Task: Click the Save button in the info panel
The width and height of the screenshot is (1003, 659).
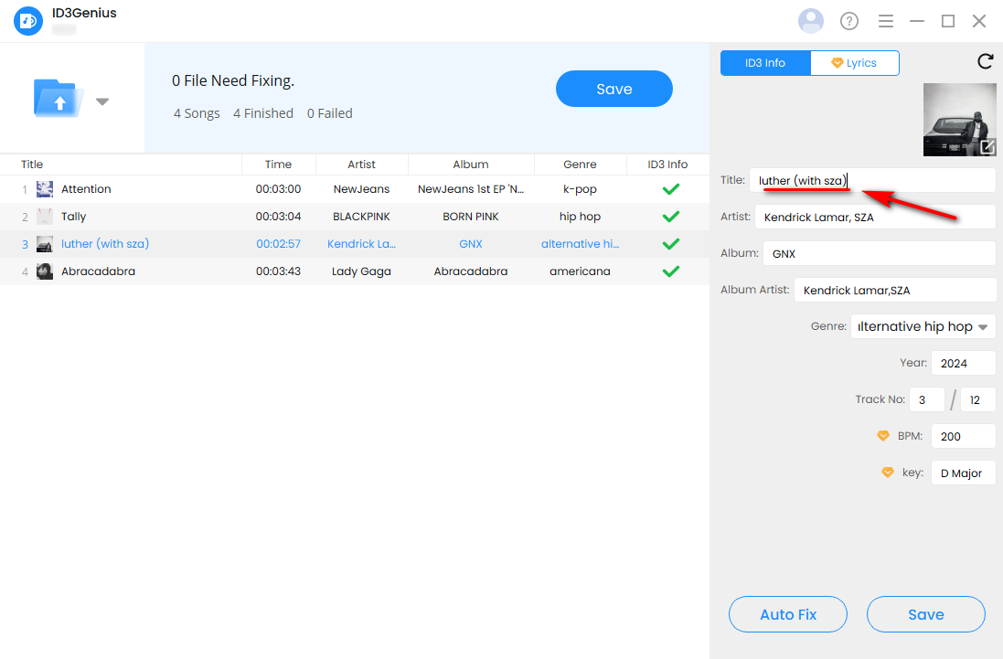Action: 925,614
